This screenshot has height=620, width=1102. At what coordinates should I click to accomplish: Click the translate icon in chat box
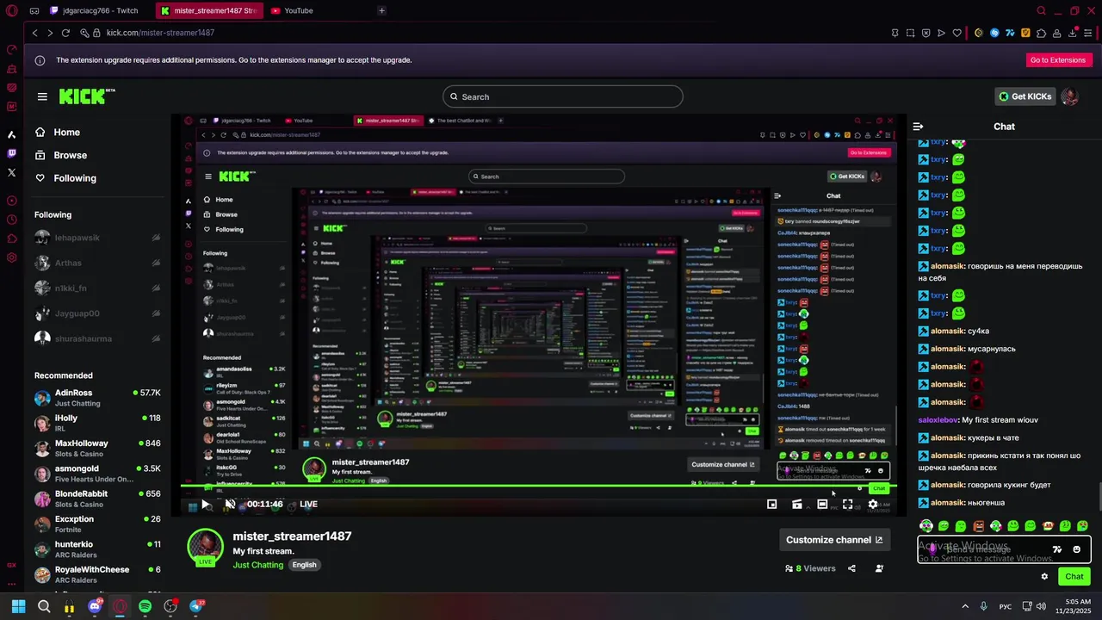(1057, 549)
